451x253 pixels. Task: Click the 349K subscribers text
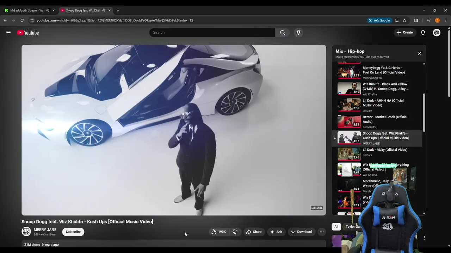[x=45, y=235]
